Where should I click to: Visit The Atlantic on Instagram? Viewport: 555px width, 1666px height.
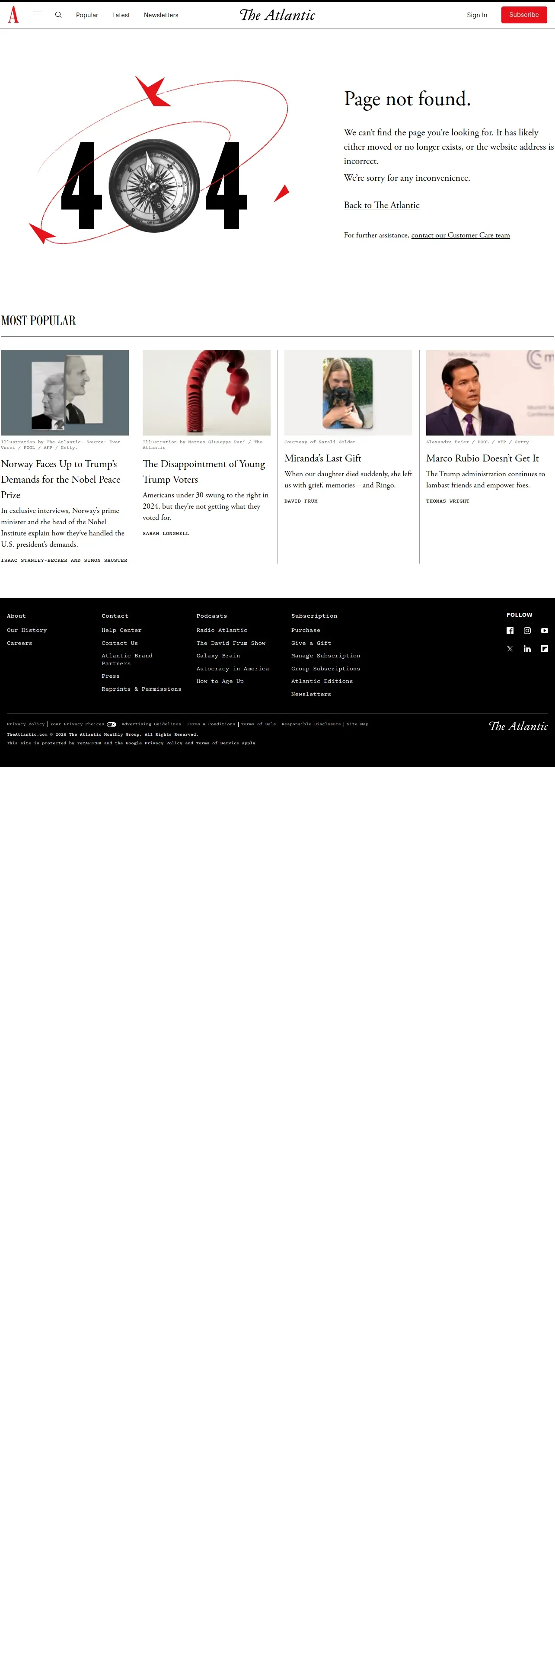[x=527, y=631]
